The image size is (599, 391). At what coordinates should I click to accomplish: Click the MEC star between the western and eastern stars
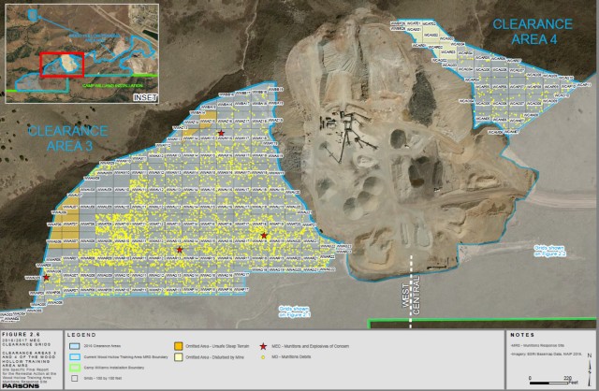[180, 250]
